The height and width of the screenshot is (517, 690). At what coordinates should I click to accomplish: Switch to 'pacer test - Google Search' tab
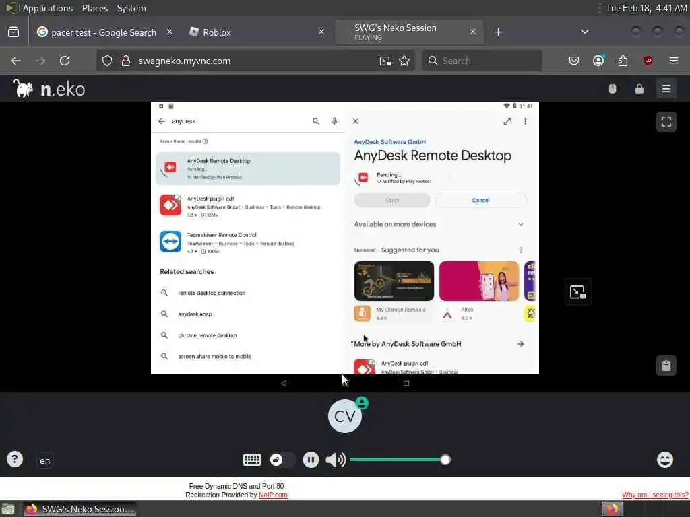(x=103, y=32)
